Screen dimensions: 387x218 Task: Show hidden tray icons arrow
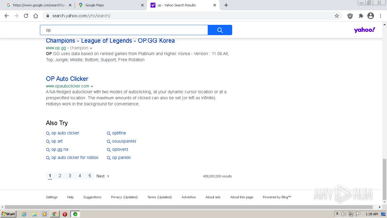[x=337, y=214]
